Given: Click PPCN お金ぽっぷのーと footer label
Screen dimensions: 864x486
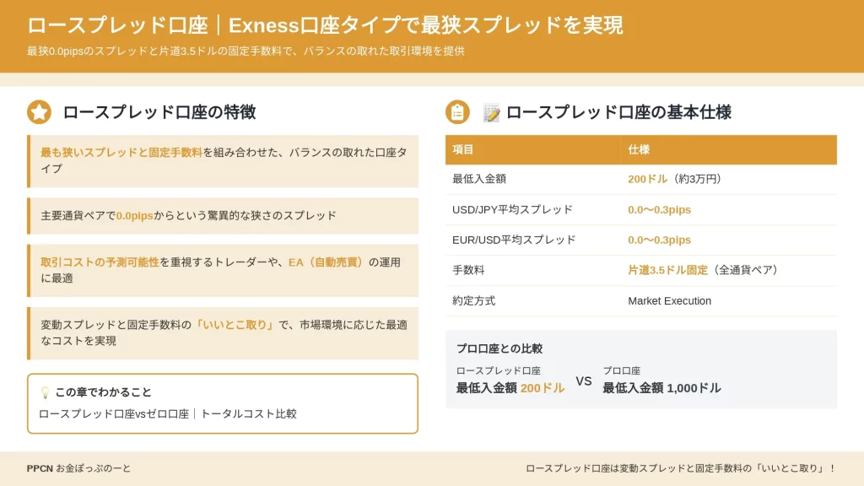Looking at the screenshot, I should coord(78,468).
